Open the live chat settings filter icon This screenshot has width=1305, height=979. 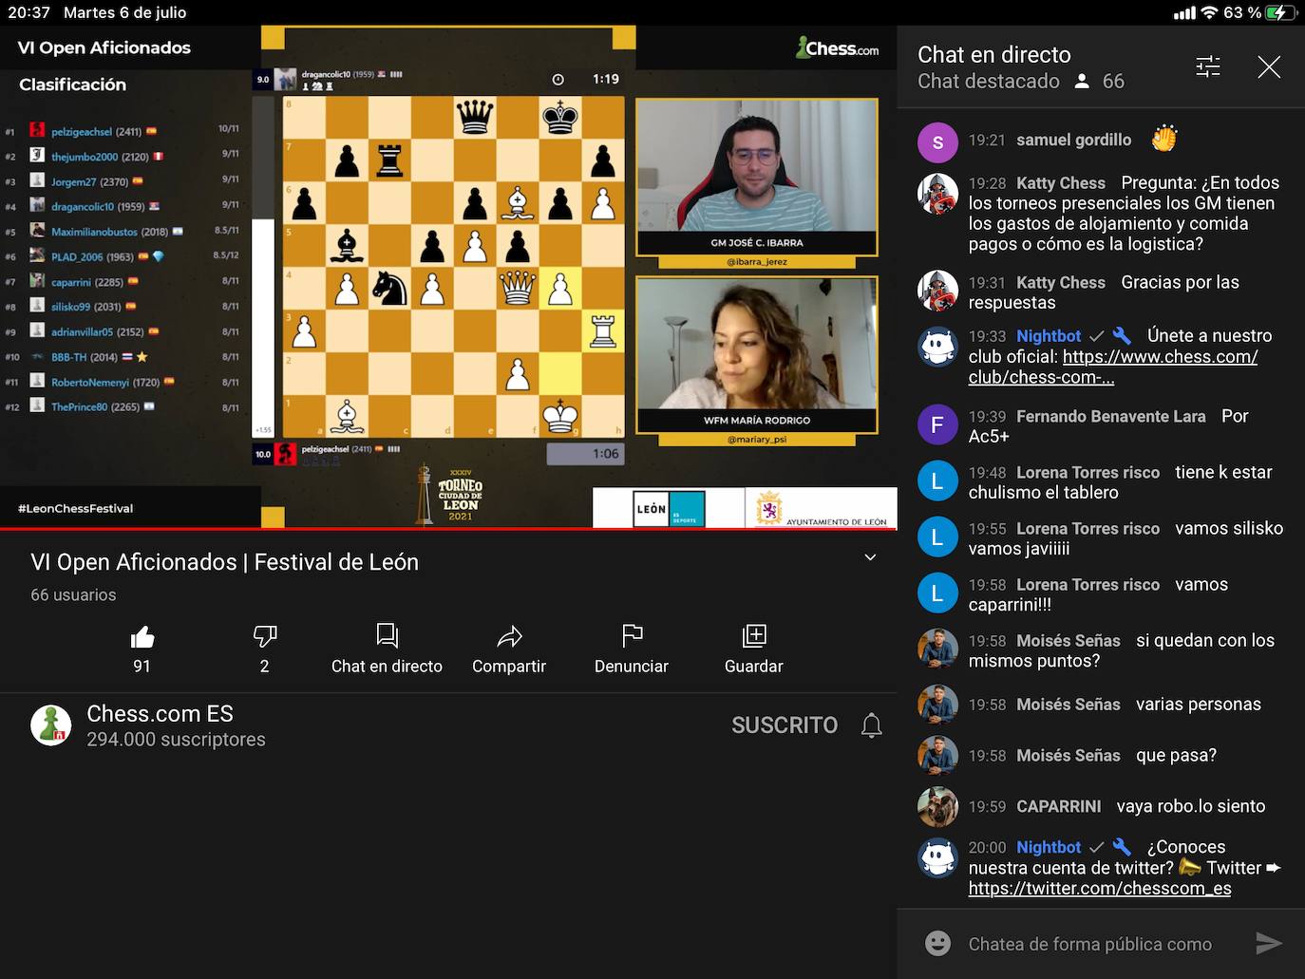(x=1207, y=66)
